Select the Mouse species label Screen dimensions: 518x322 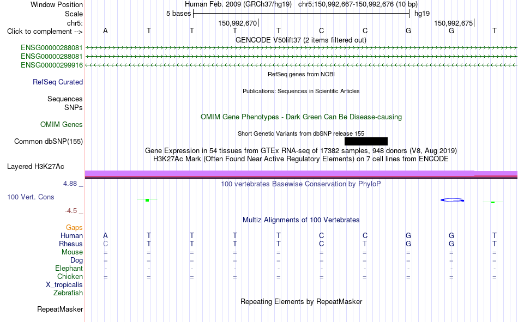coord(72,252)
